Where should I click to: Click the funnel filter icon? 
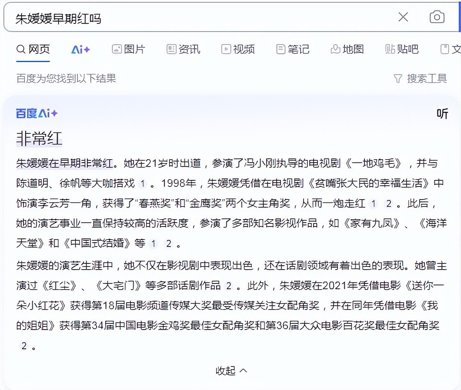(x=398, y=79)
